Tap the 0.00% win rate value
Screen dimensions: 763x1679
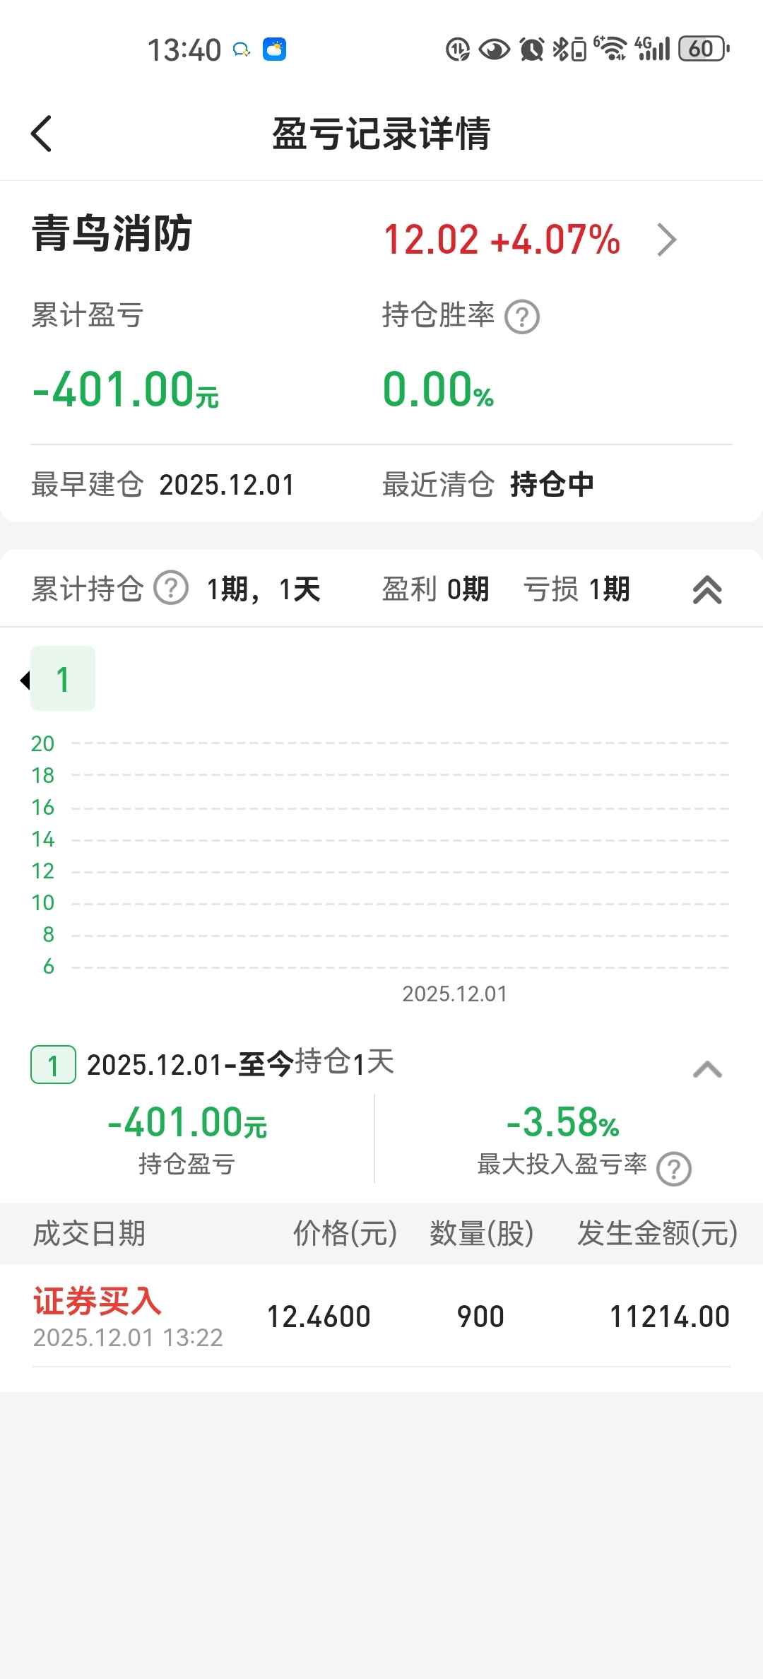pyautogui.click(x=438, y=389)
